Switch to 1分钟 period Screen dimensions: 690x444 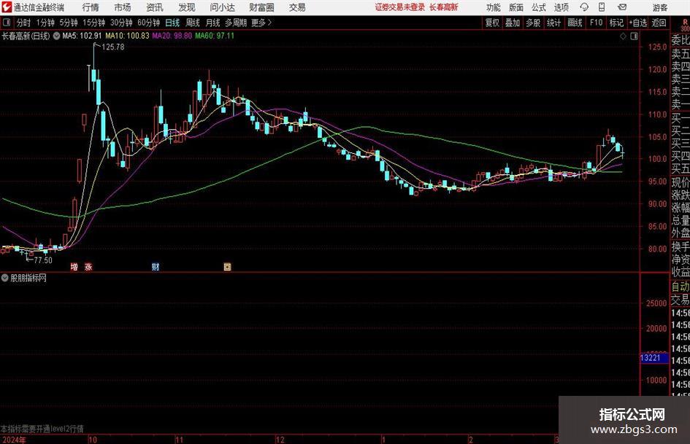point(45,23)
